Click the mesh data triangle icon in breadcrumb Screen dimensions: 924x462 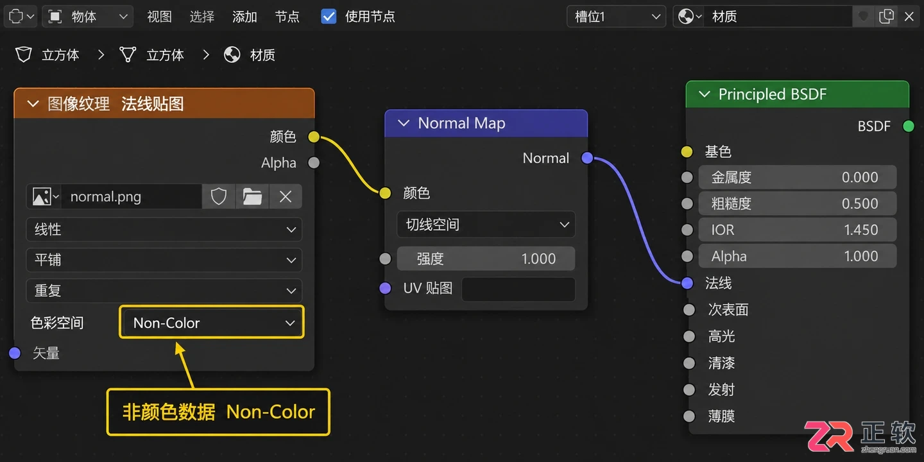pyautogui.click(x=128, y=55)
